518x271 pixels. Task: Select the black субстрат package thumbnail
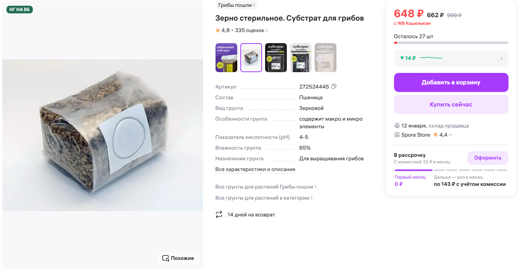pyautogui.click(x=276, y=58)
